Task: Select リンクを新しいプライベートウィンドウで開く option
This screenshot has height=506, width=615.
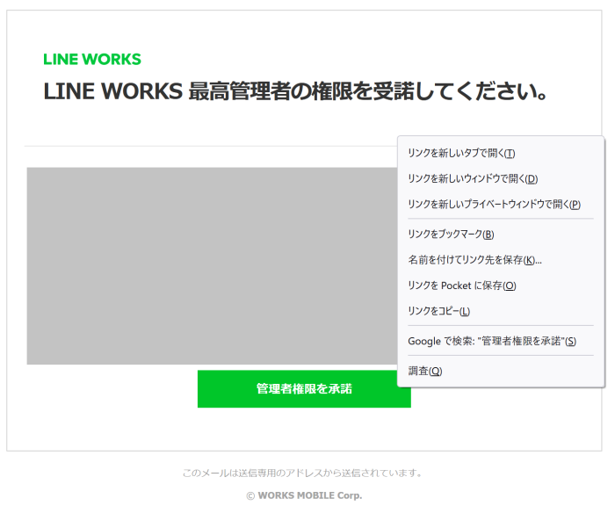Action: pos(501,205)
